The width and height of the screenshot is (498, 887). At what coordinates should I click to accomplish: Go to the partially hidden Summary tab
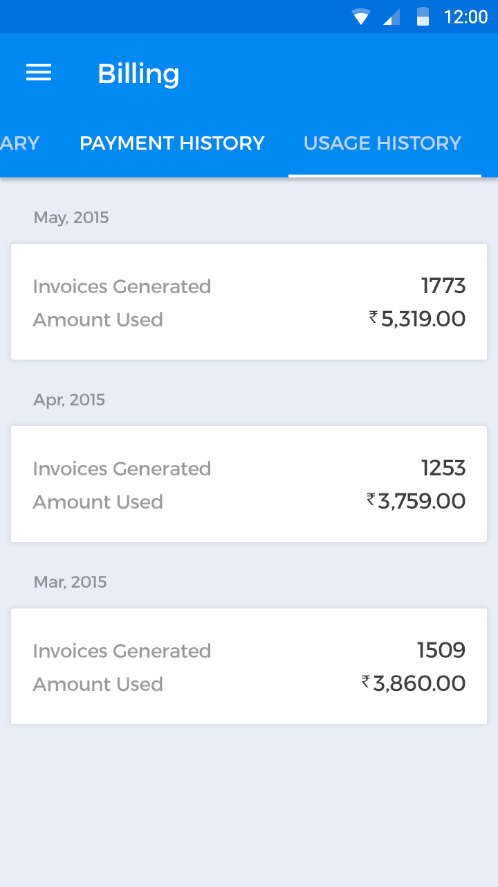click(19, 143)
